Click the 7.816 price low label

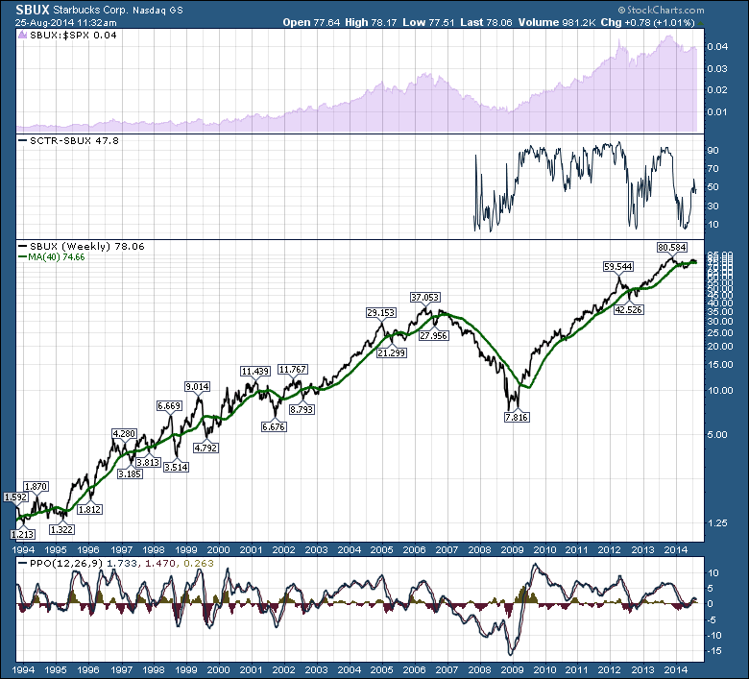pos(517,417)
